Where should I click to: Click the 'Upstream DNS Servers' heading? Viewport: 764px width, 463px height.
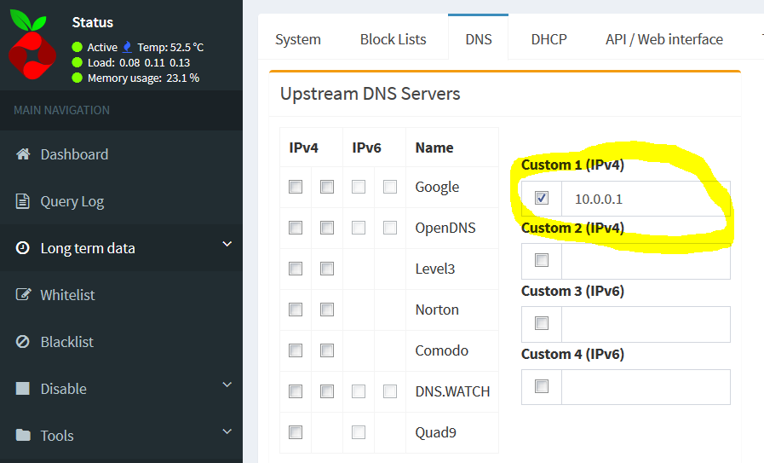[x=371, y=94]
